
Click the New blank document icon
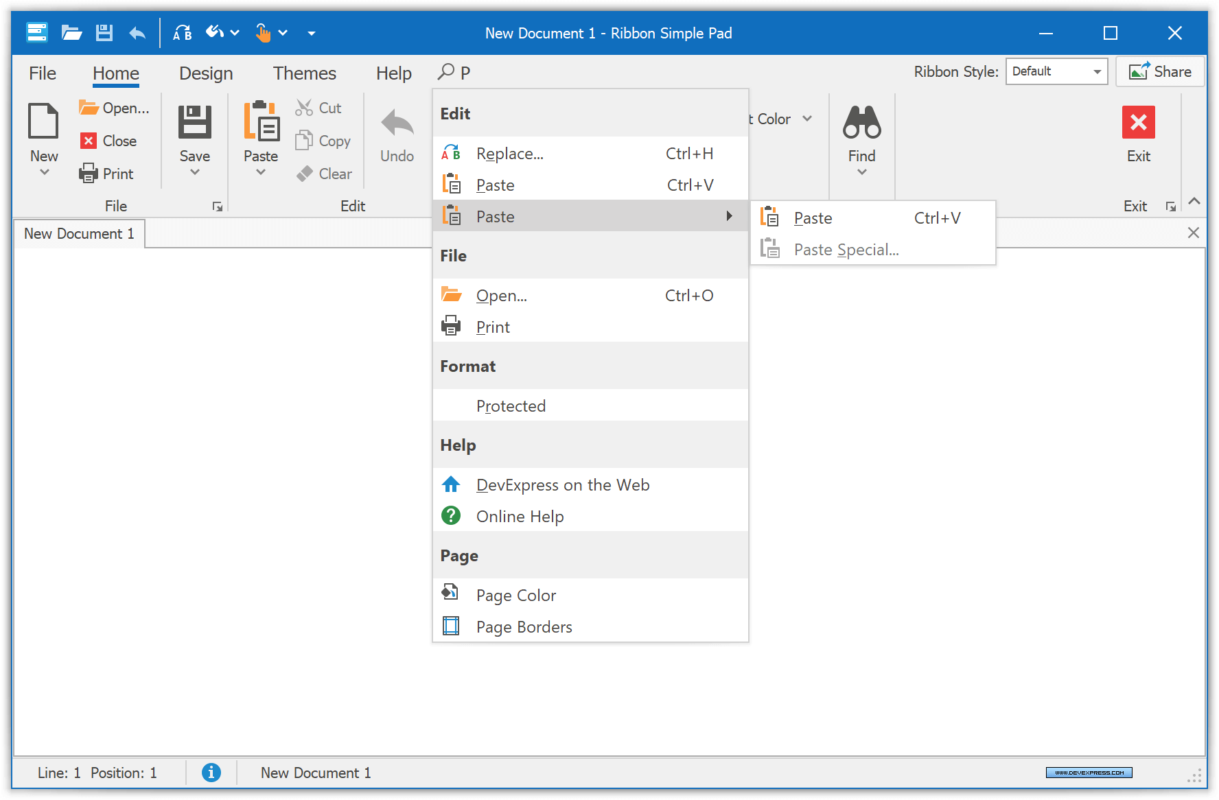coord(43,121)
